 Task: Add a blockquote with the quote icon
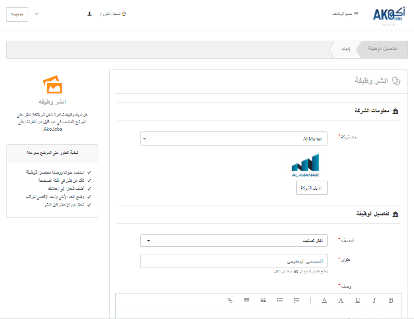[x=263, y=300]
